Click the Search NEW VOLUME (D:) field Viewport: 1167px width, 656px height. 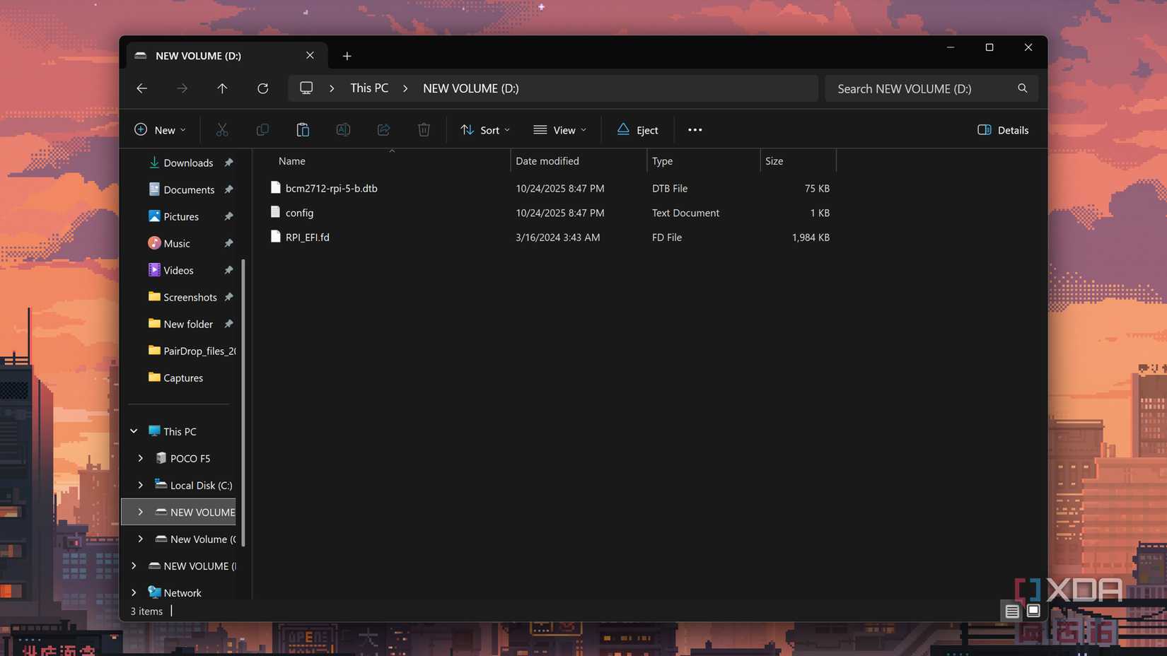[919, 88]
